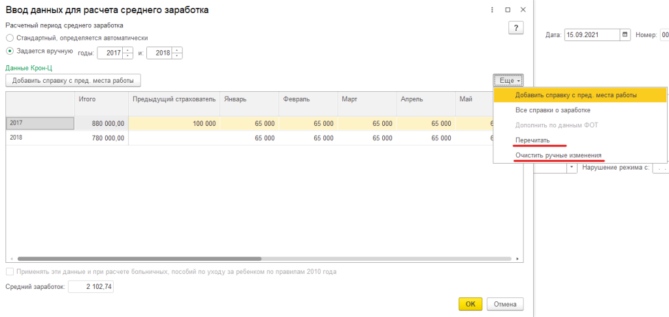Choose Очистить ручные изменения menu item

tap(558, 156)
